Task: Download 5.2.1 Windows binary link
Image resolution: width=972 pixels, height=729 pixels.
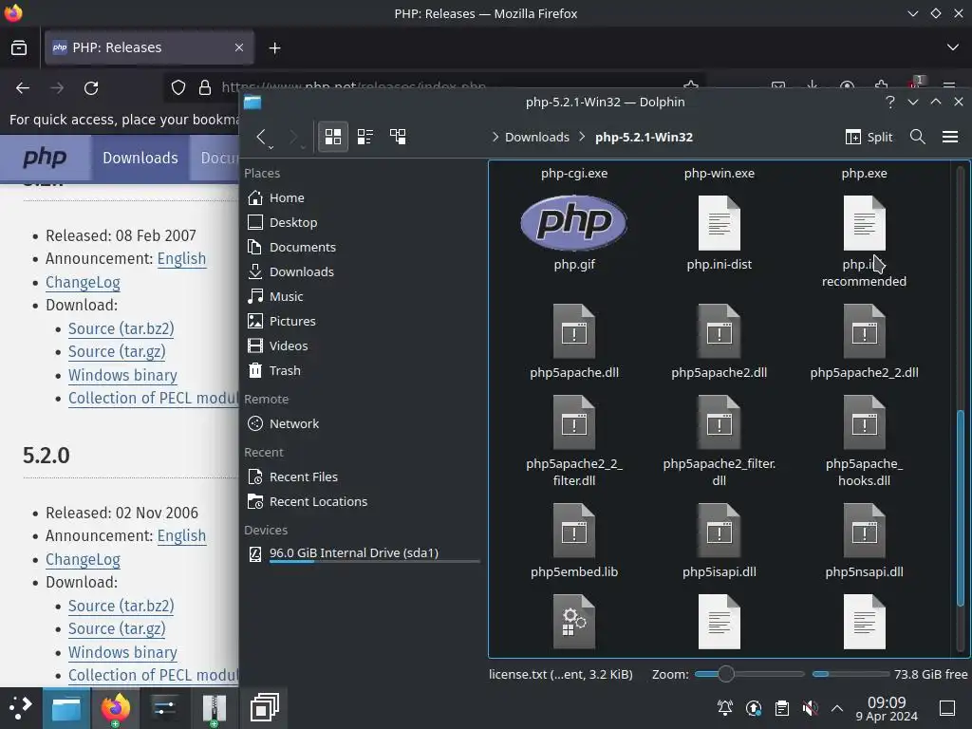Action: pos(122,375)
